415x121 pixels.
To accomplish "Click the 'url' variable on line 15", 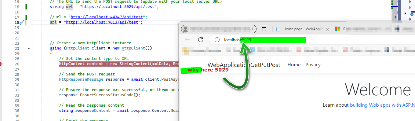I will point(70,6).
